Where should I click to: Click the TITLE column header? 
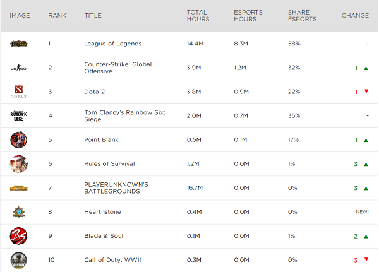coord(93,15)
